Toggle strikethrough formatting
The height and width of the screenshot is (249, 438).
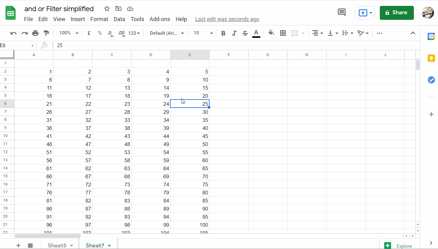click(245, 33)
